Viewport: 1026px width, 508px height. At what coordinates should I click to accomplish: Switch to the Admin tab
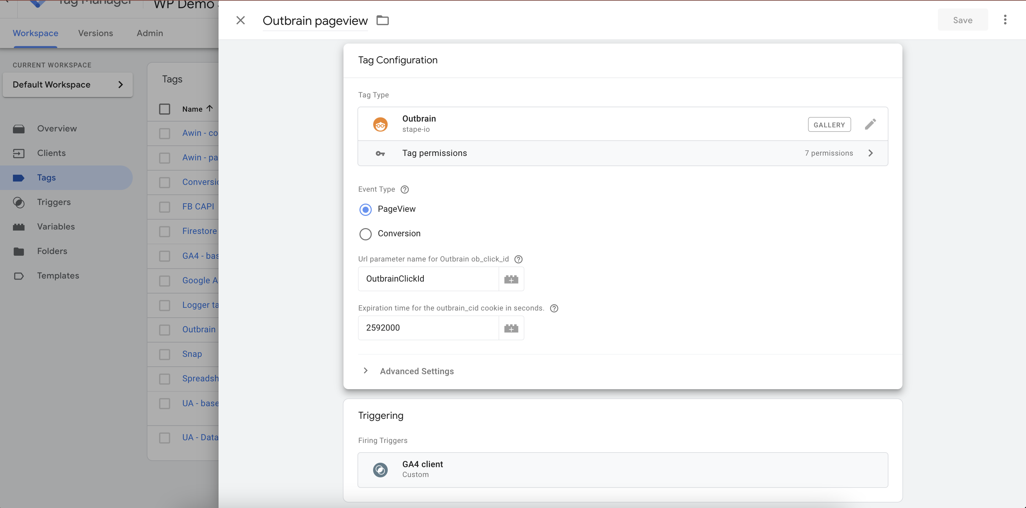click(149, 33)
